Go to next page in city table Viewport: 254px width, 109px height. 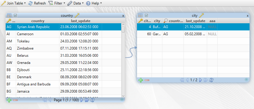[201, 80]
